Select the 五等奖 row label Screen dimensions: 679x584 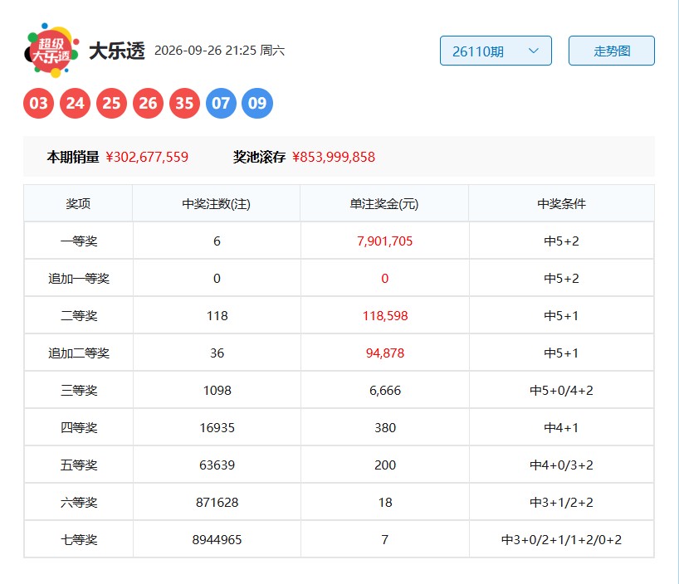pyautogui.click(x=79, y=465)
